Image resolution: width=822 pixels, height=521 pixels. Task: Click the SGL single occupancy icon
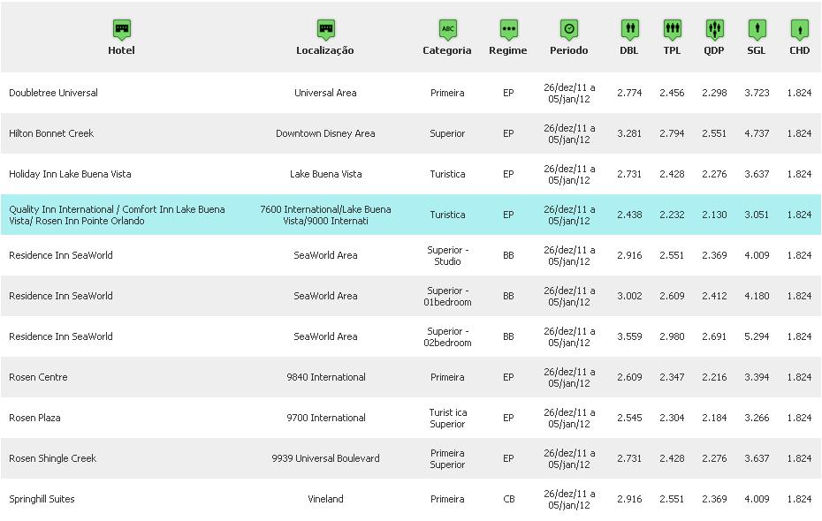tap(757, 30)
